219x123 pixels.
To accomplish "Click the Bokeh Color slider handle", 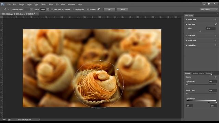I will (187, 93).
